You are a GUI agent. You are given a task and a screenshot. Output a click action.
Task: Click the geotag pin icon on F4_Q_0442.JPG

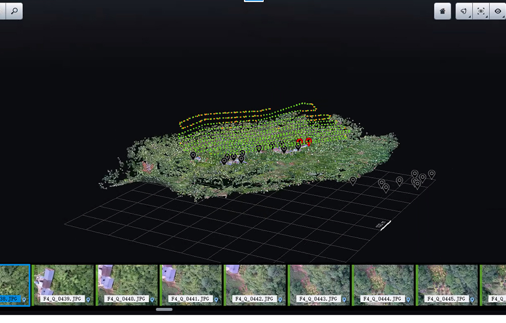pyautogui.click(x=280, y=300)
